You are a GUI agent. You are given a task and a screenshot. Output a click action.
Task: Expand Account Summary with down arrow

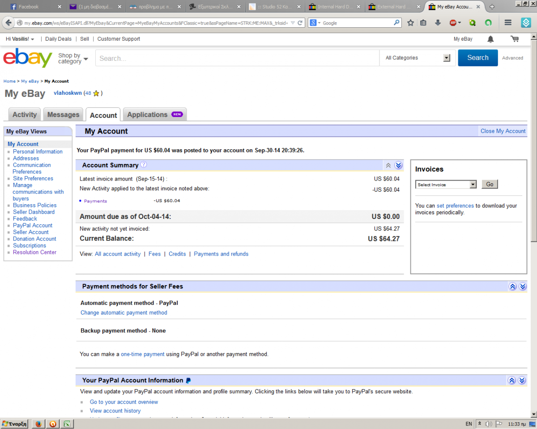[398, 165]
